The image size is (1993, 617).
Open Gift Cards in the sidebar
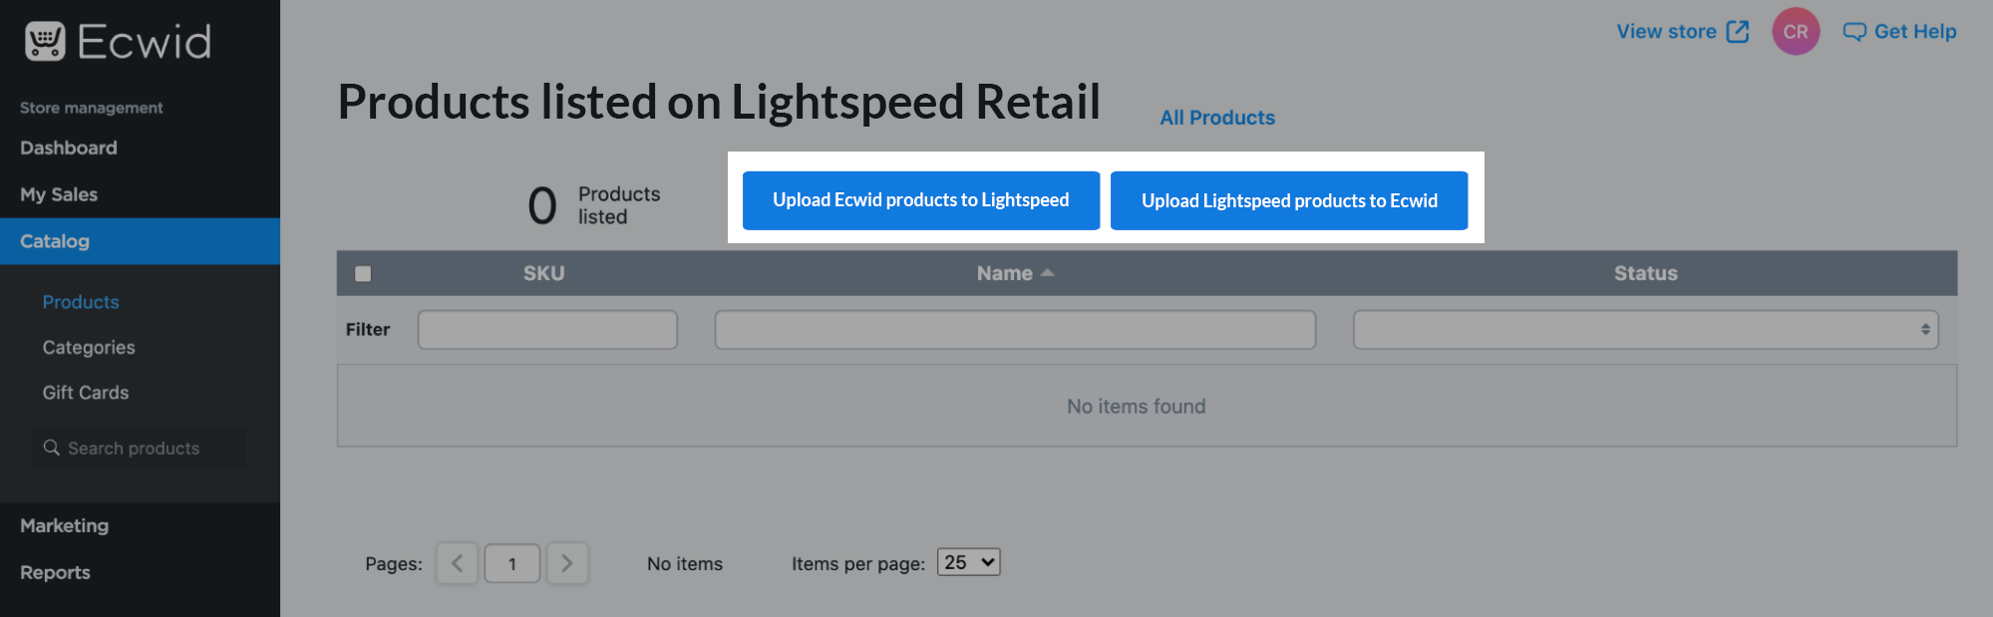pos(86,393)
